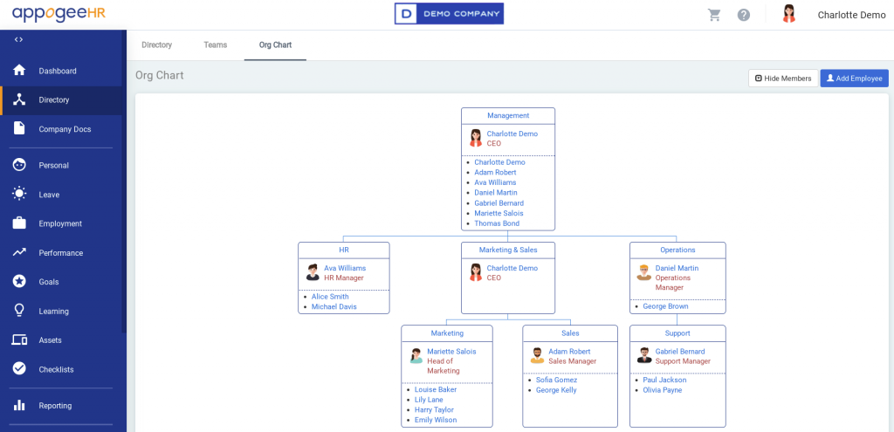Switch to the Teams tab
This screenshot has height=432, width=894.
(x=215, y=45)
